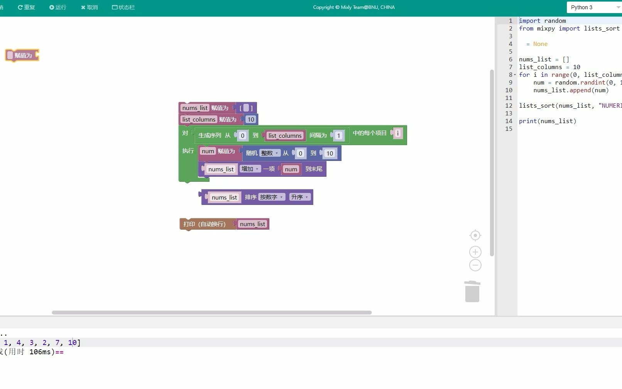The height and width of the screenshot is (389, 622).
Task: Click the 用时 106ms output text
Action: point(32,352)
